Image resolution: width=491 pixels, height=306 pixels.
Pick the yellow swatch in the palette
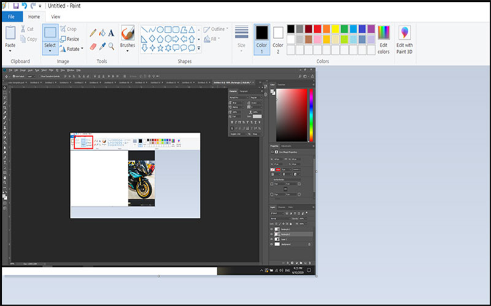pyautogui.click(x=335, y=29)
